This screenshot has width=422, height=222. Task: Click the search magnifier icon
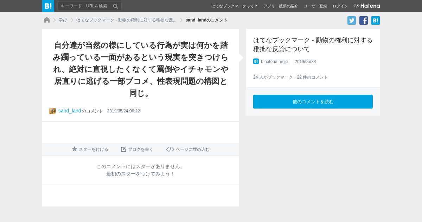116,6
